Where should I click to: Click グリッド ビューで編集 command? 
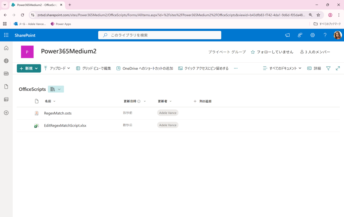pos(93,68)
